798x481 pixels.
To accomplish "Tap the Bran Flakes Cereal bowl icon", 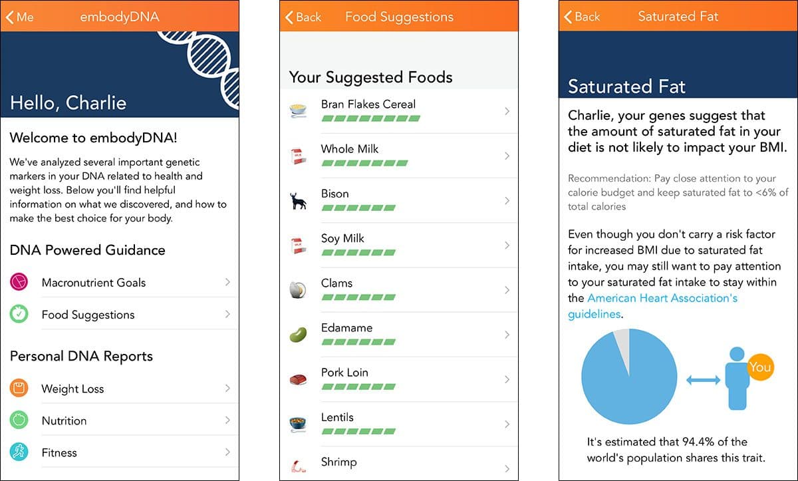I will pyautogui.click(x=298, y=111).
